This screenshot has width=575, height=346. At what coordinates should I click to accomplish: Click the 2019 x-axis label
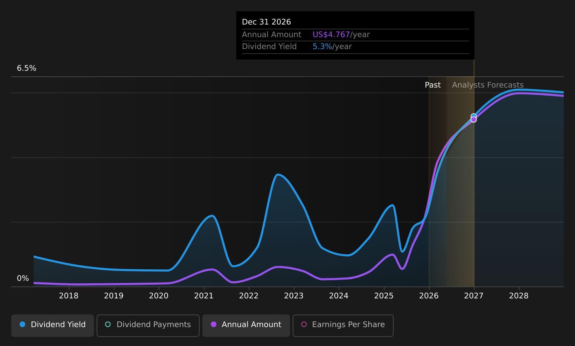tap(114, 296)
